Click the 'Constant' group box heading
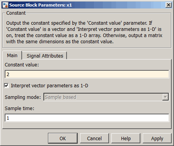Screen dimensions: 174x146 (16, 13)
